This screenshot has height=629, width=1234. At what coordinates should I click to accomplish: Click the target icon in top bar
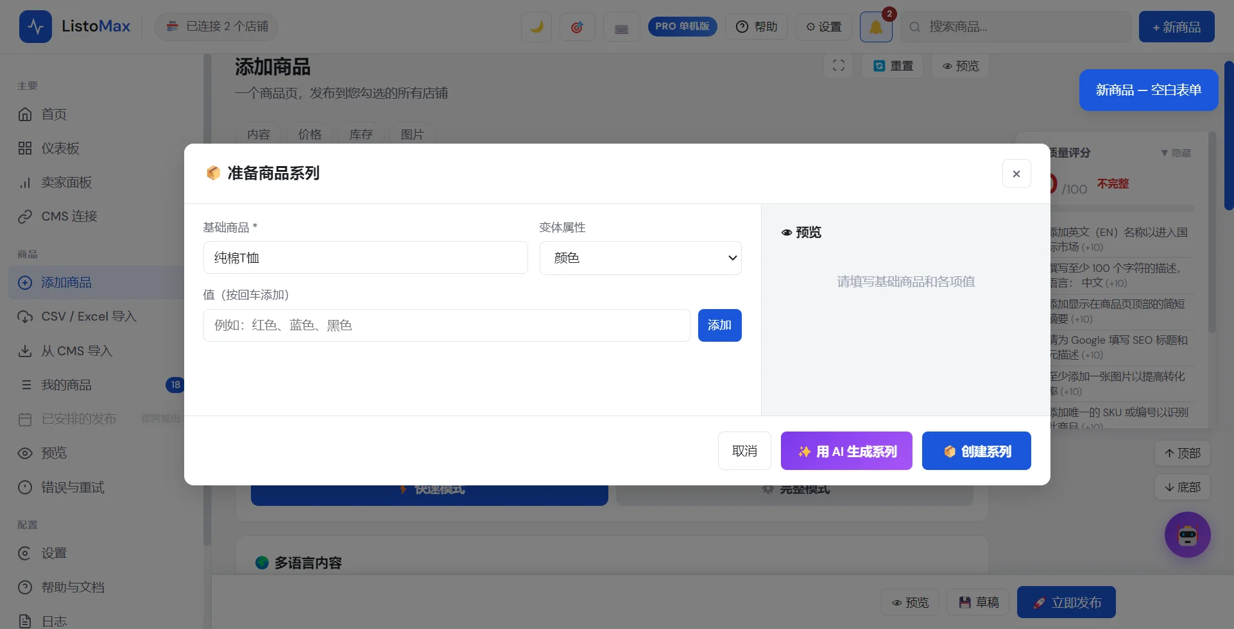[578, 27]
